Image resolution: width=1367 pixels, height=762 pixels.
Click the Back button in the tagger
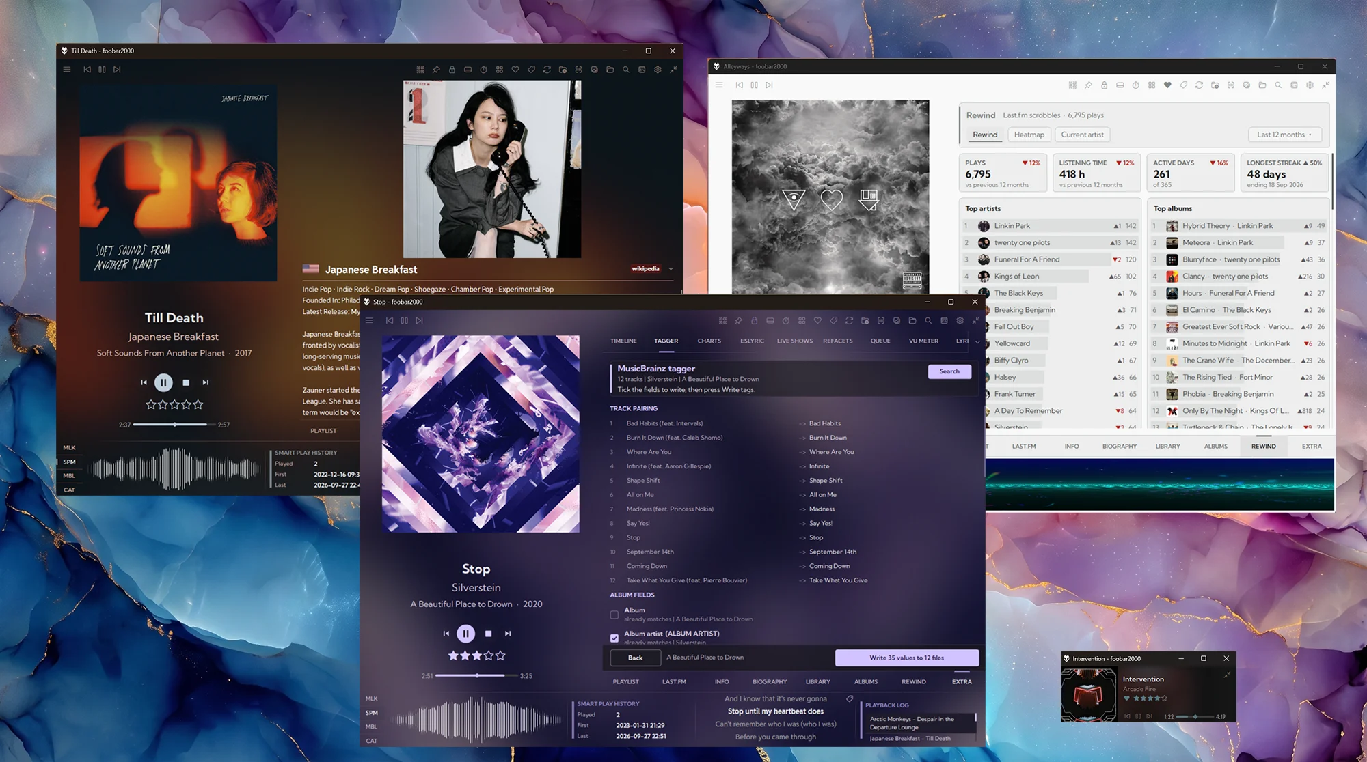pyautogui.click(x=636, y=658)
